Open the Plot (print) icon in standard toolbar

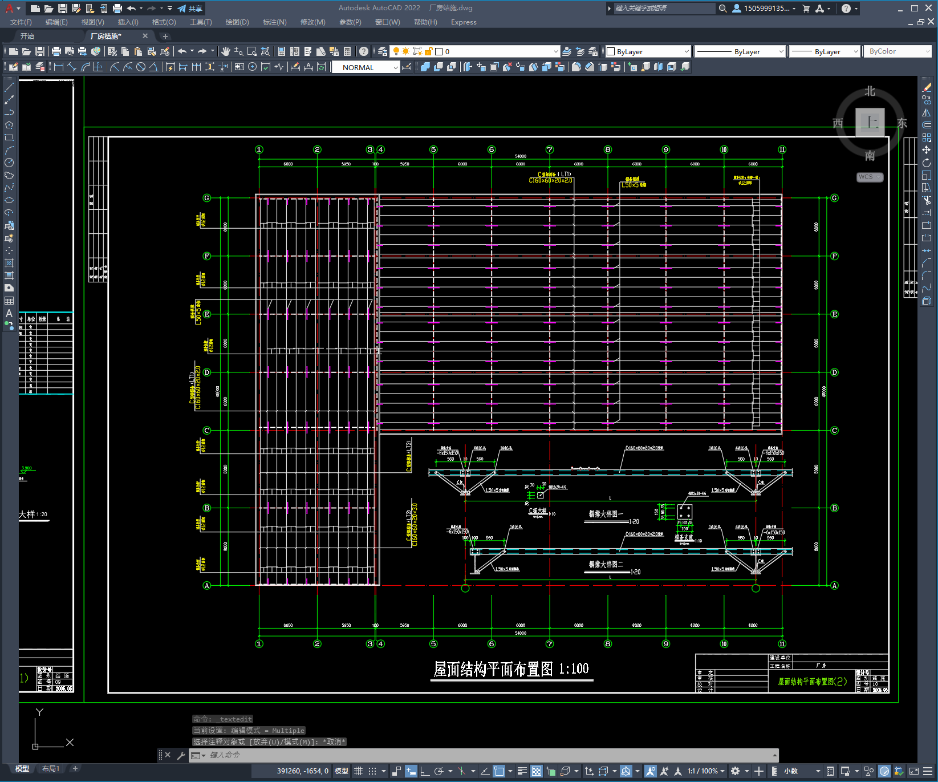(56, 51)
